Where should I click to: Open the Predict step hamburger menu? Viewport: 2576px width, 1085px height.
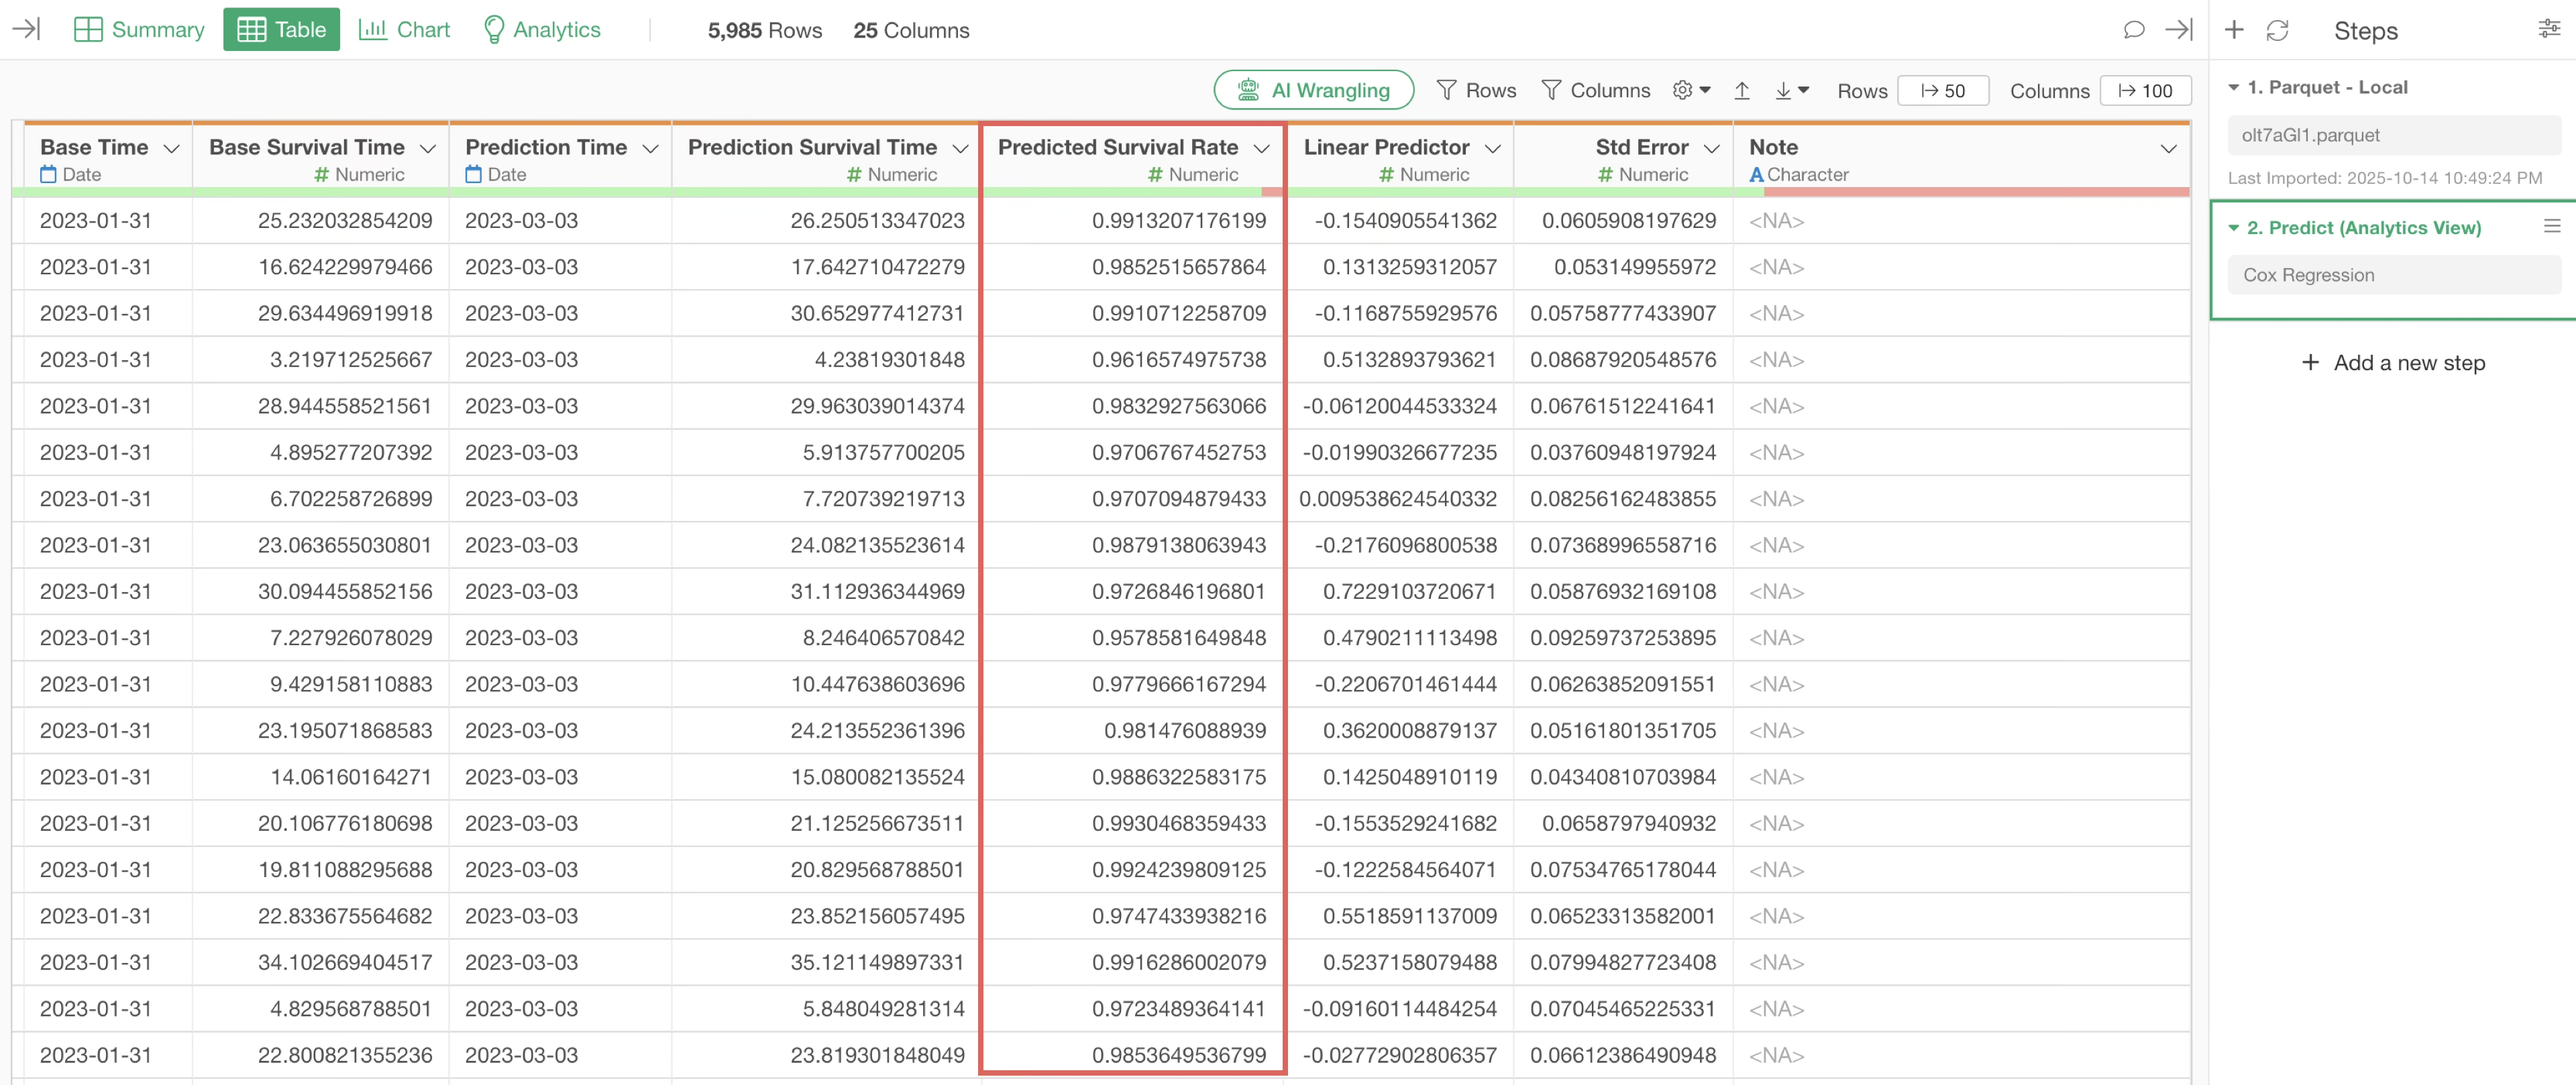tap(2551, 227)
